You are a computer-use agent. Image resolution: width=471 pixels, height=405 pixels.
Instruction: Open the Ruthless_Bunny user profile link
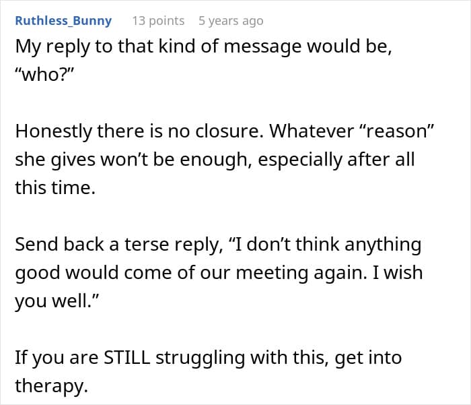point(63,20)
